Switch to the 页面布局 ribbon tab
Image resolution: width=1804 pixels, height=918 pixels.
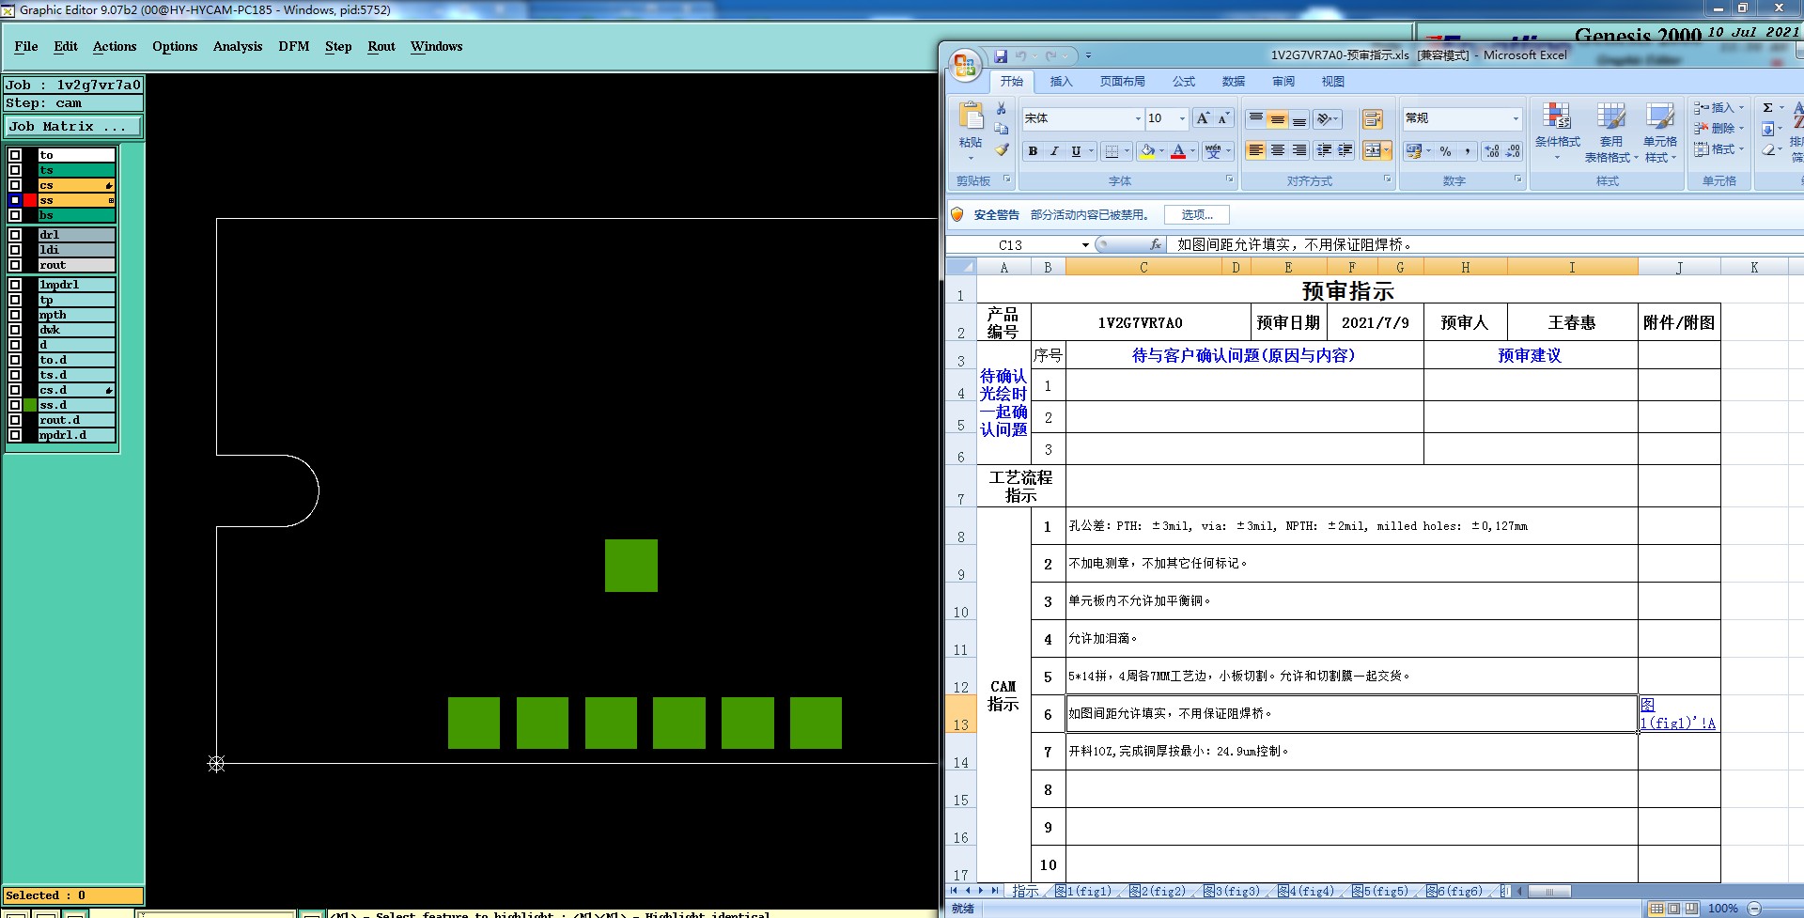tap(1123, 82)
